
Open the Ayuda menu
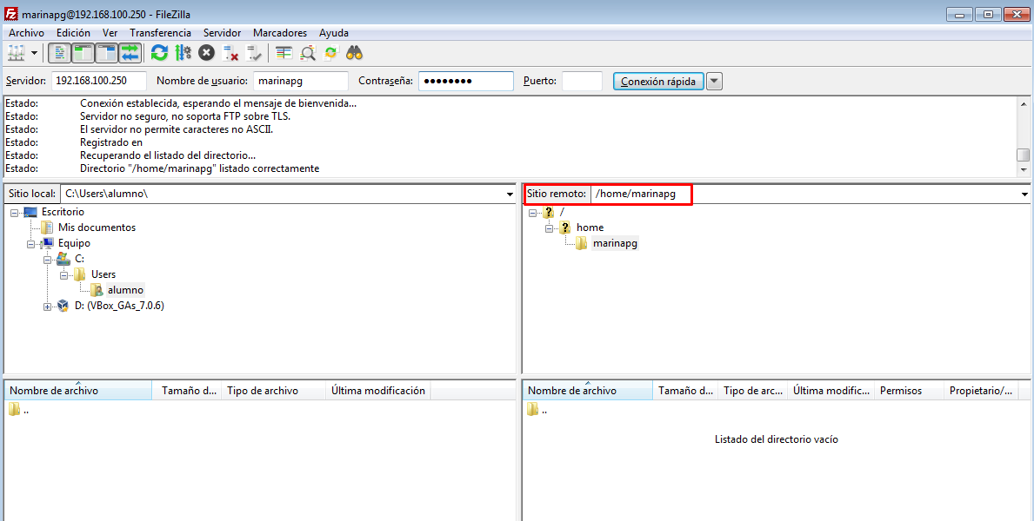coord(334,33)
